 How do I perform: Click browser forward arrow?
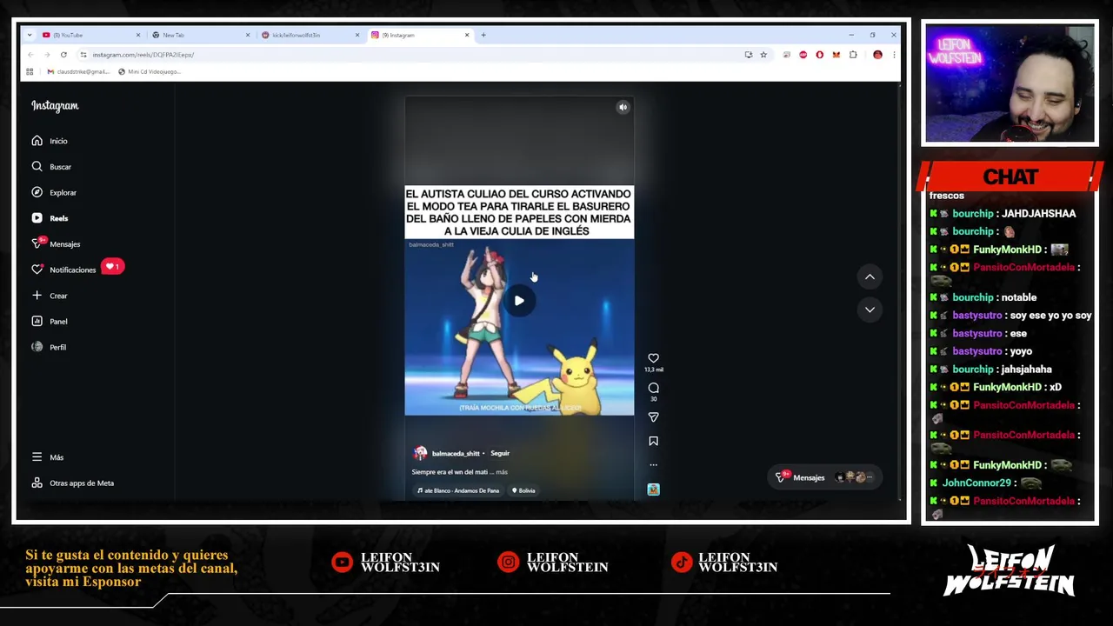(47, 55)
